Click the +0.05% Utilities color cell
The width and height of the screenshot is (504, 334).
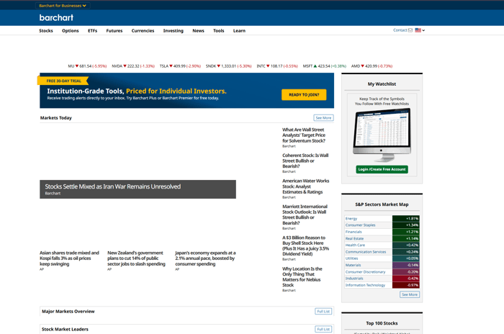click(405, 258)
